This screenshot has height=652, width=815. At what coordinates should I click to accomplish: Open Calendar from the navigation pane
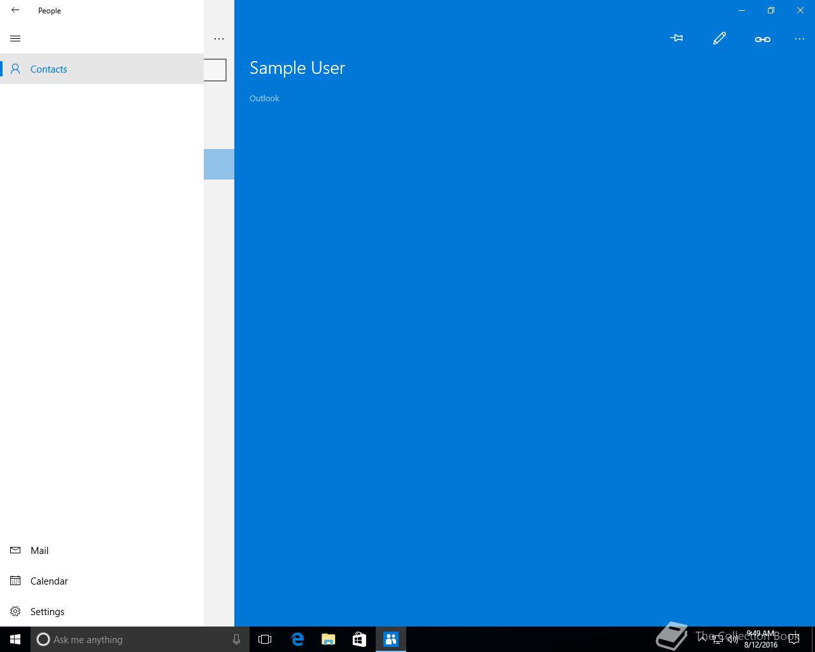tap(102, 581)
